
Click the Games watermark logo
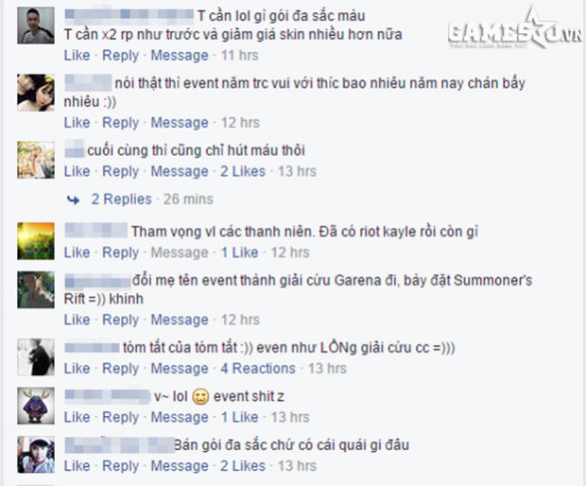click(x=515, y=28)
